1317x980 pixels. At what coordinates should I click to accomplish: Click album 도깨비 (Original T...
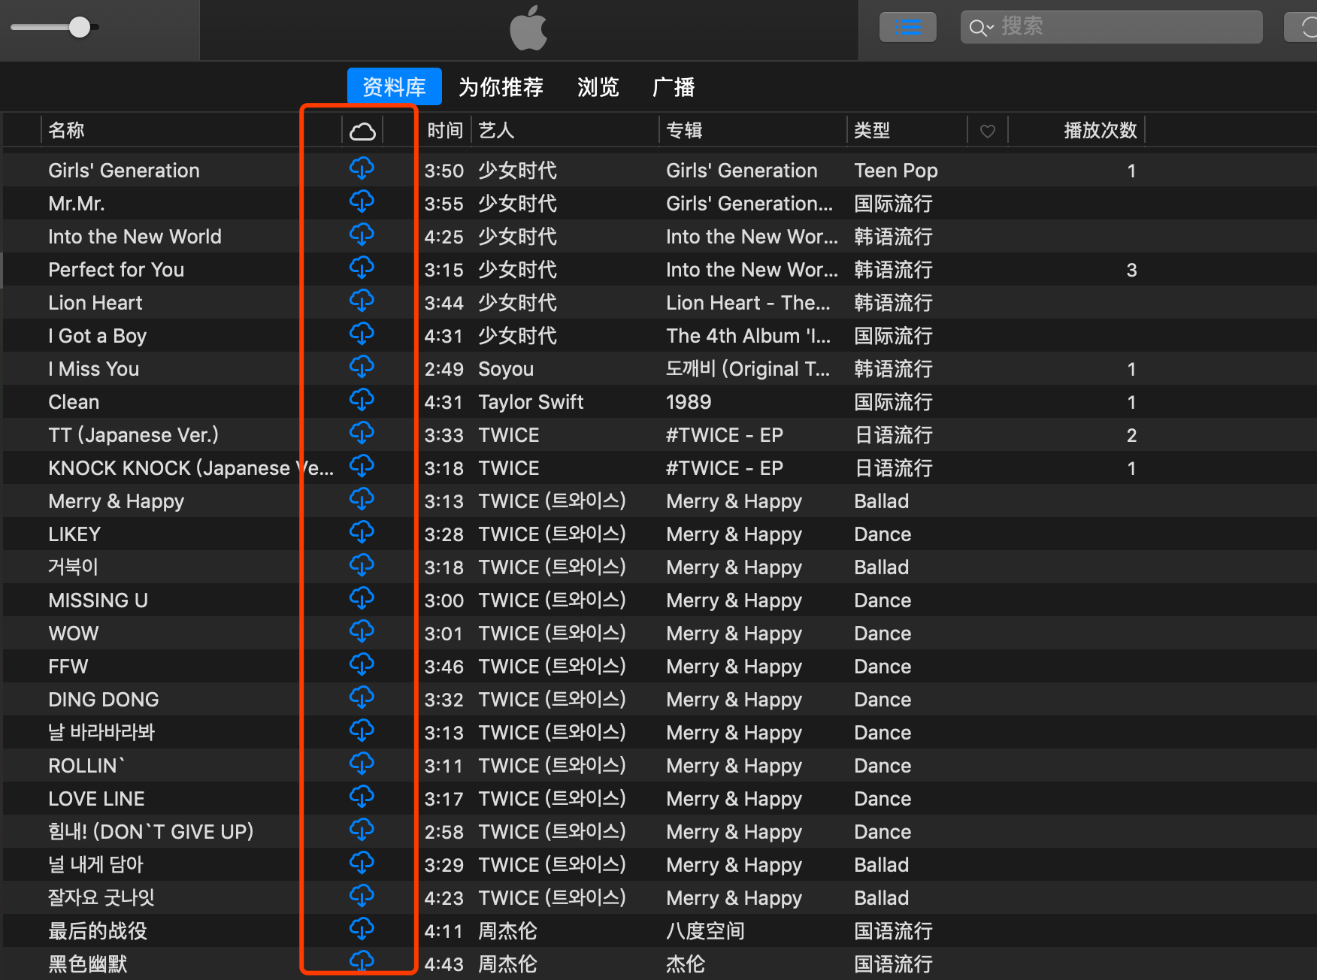tap(748, 369)
